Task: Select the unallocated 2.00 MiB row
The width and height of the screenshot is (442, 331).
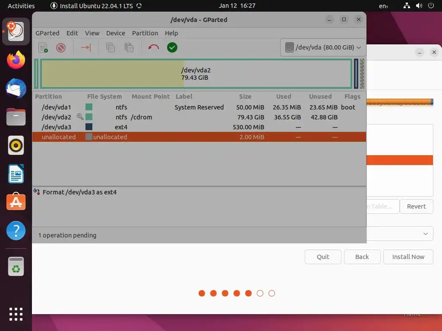Action: [199, 137]
